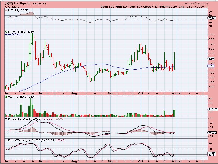The image size is (218, 164).
Task: Click the 90 RSI axis label
Action: (210, 12)
